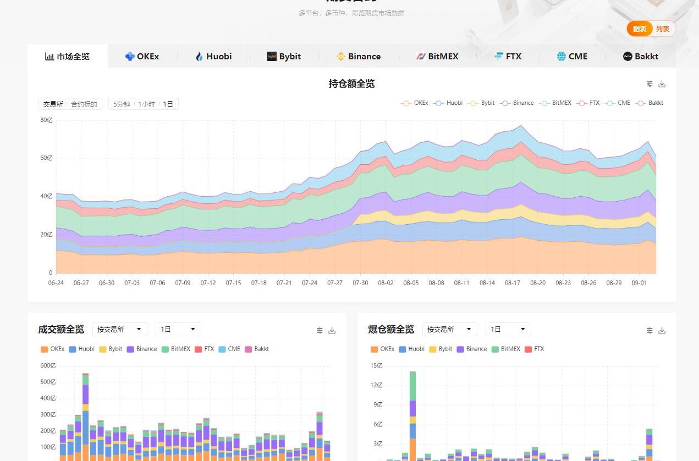Hide Bybit series in 持仓额全览 legend
The width and height of the screenshot is (699, 461).
481,103
